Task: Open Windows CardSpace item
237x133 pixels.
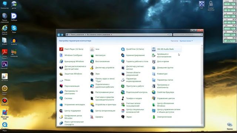Action: (x=71, y=55)
